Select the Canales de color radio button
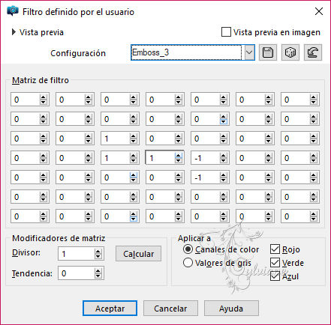The width and height of the screenshot is (331, 325). pyautogui.click(x=188, y=249)
